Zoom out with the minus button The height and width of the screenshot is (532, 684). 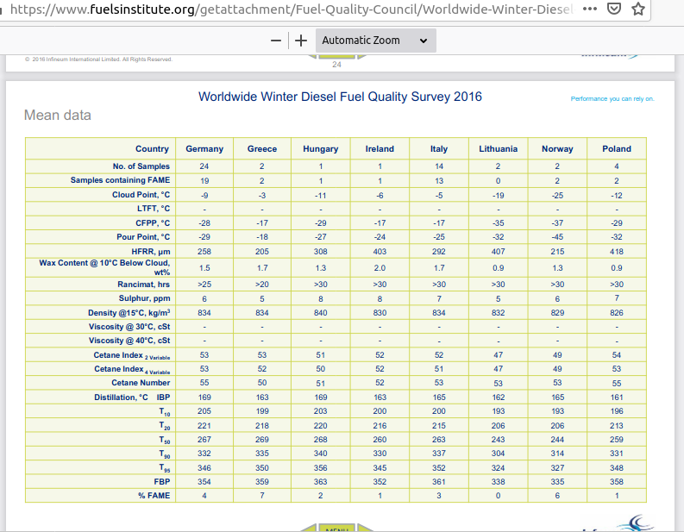click(x=276, y=41)
